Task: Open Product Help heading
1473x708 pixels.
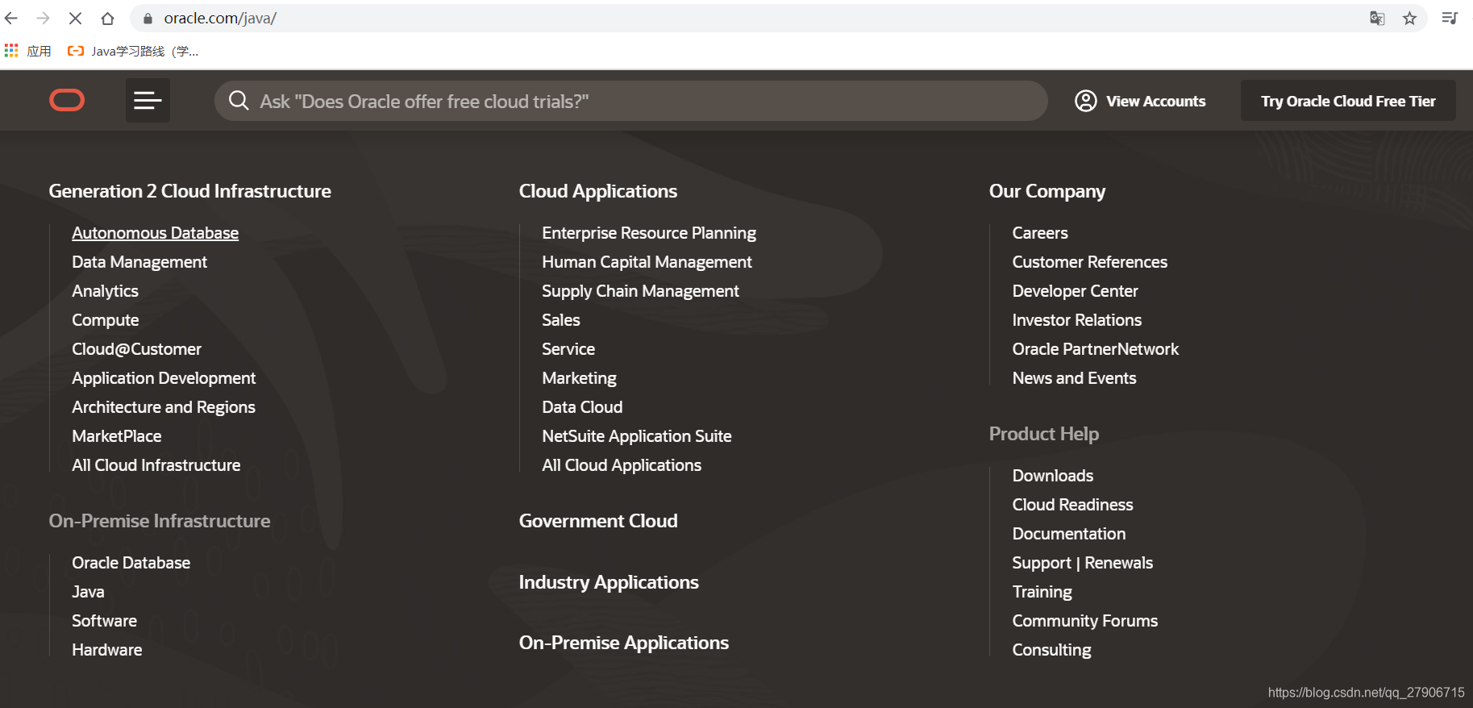Action: click(1044, 434)
